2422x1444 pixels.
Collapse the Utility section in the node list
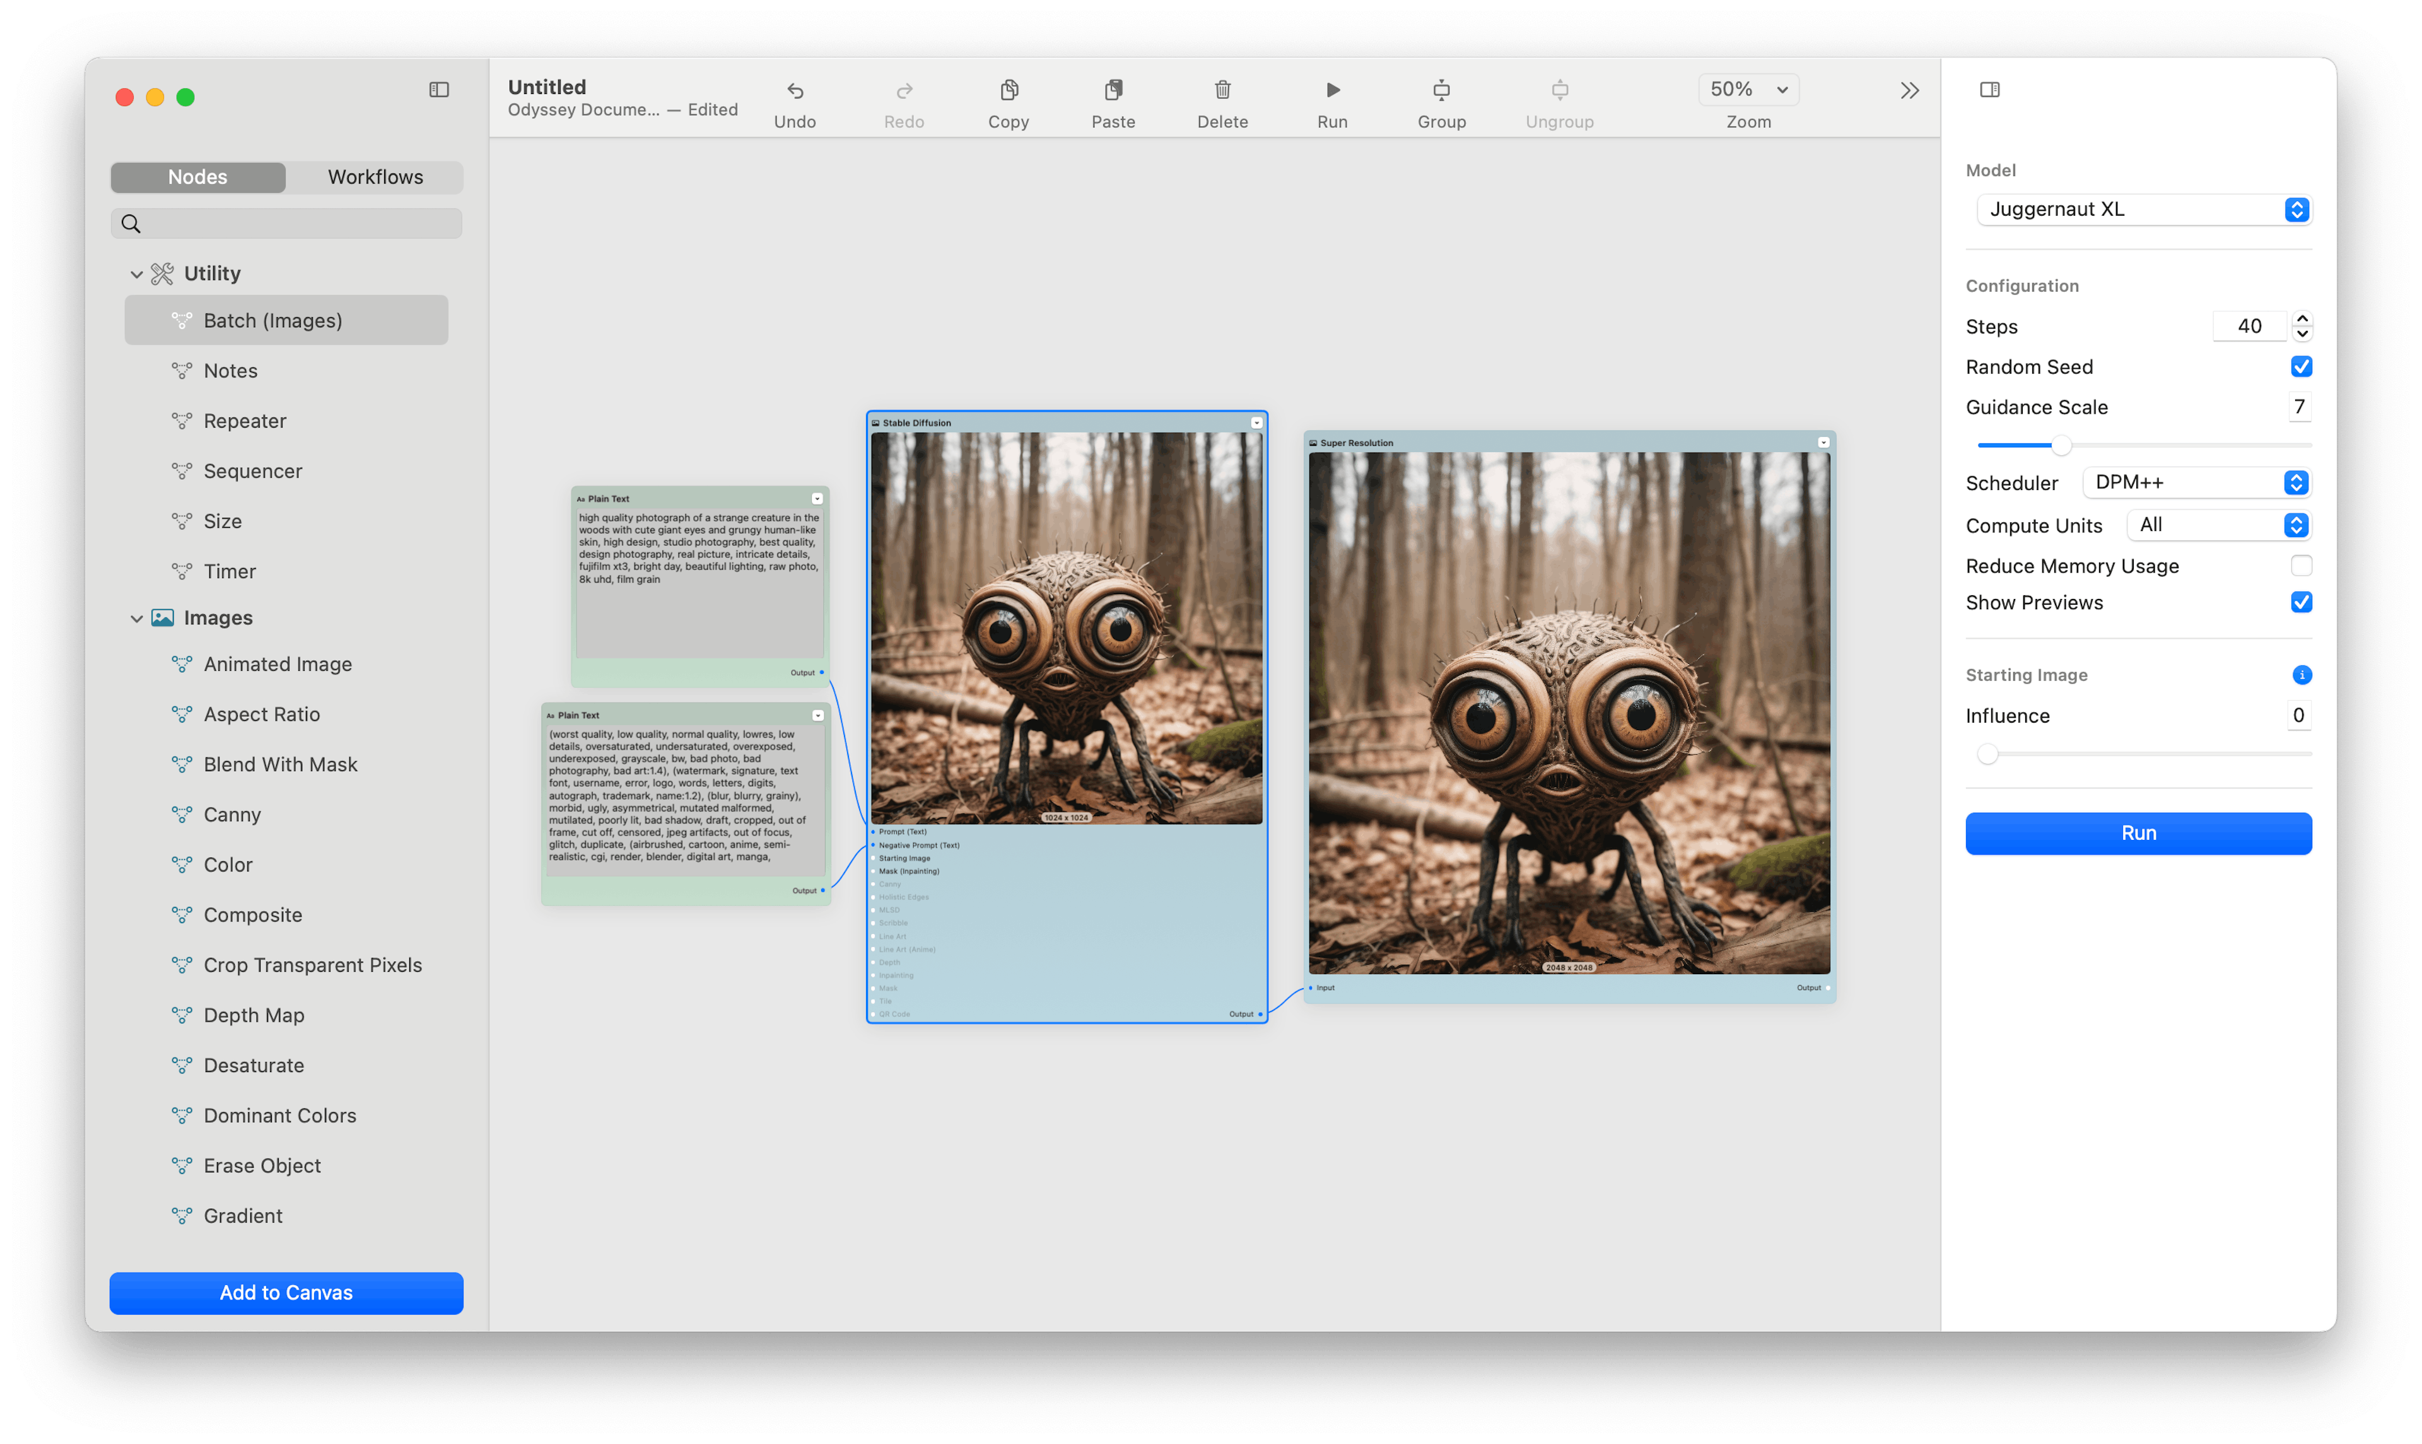pos(136,274)
